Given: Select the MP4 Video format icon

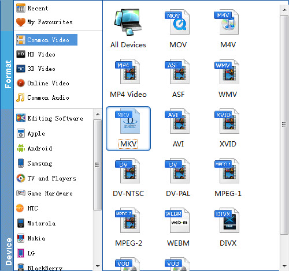Looking at the screenshot, I should [128, 71].
